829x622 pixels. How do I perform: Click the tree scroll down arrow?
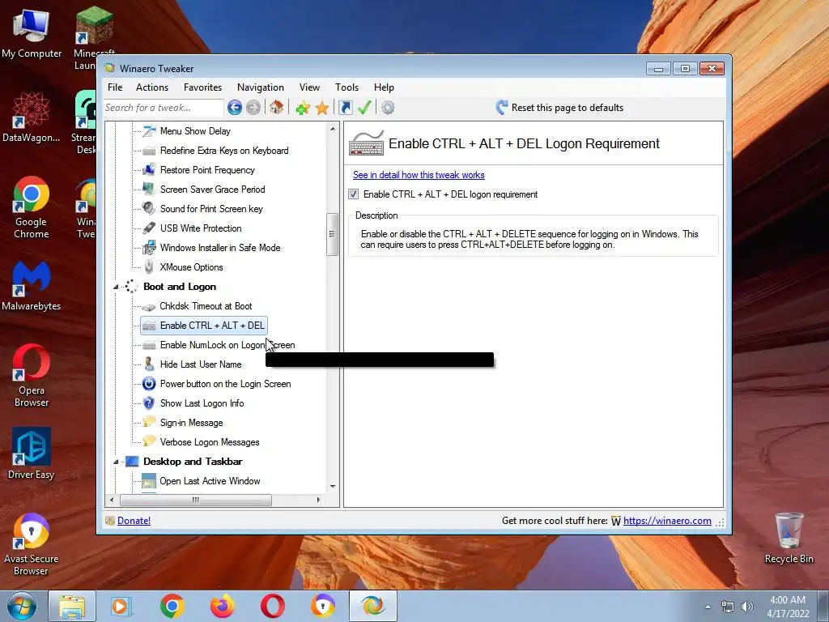(333, 486)
